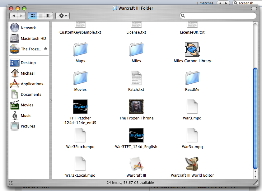
Task: Switch to list view
Action: [x=40, y=16]
